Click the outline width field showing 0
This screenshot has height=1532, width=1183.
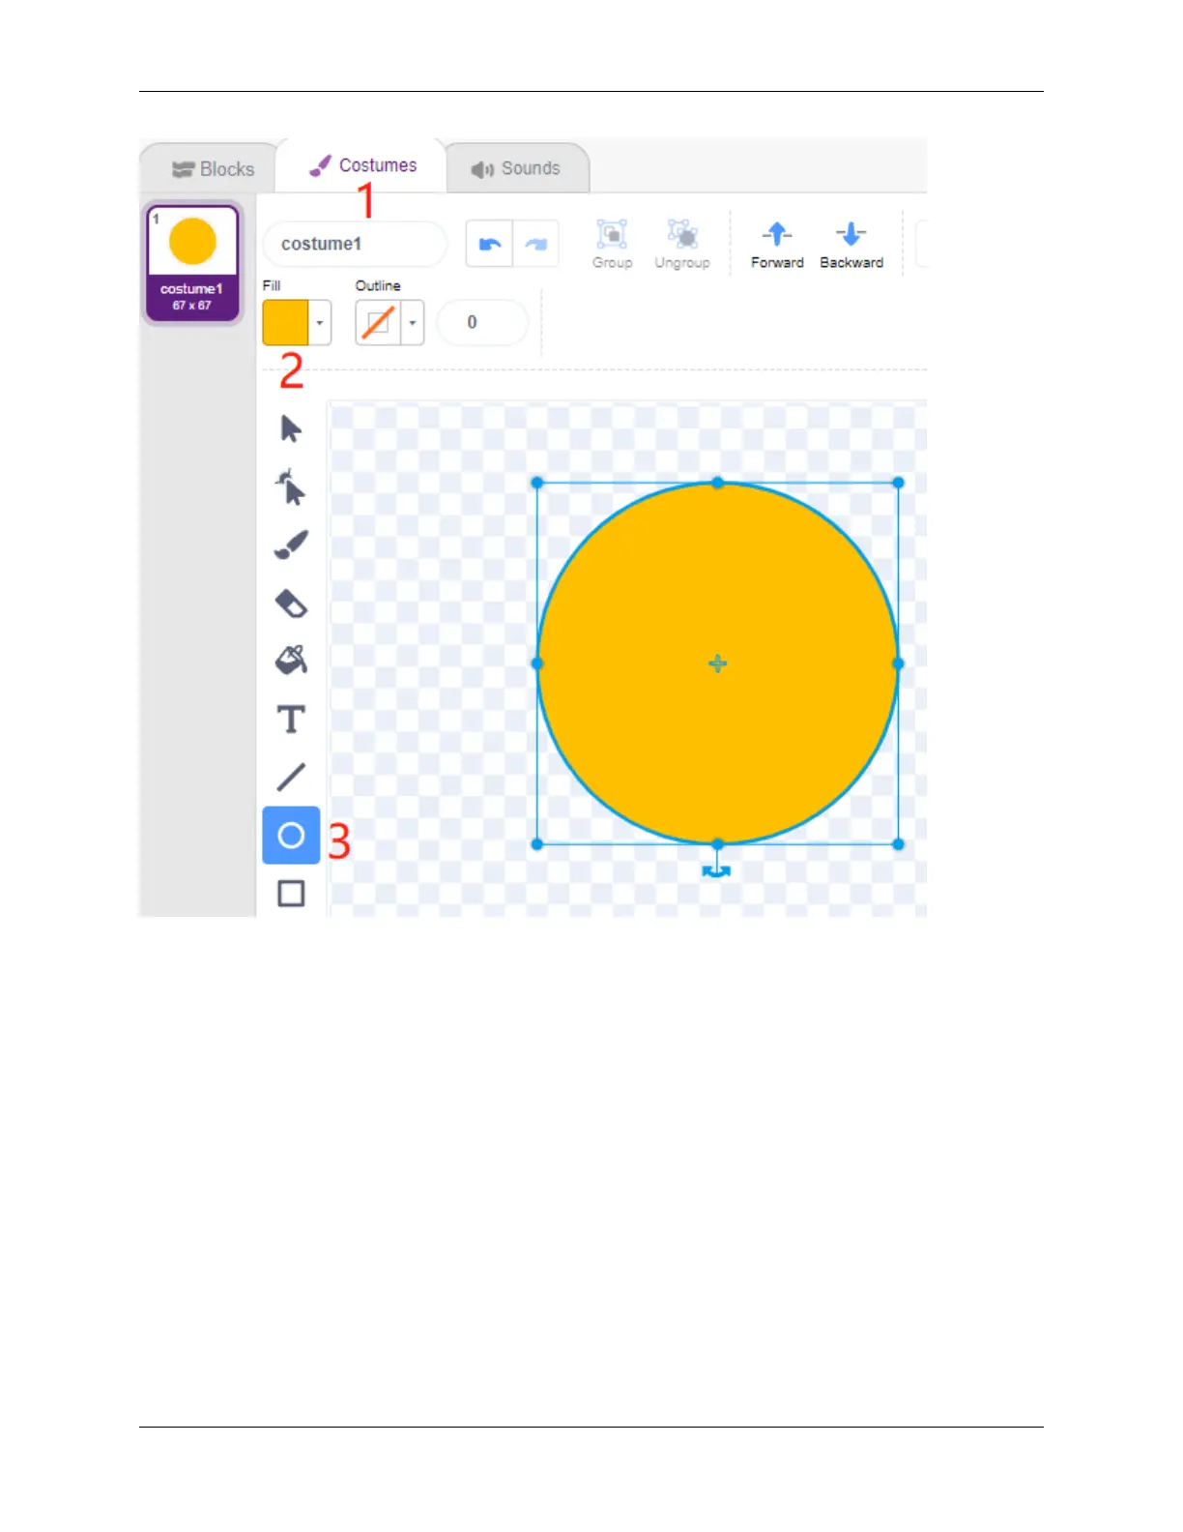482,322
